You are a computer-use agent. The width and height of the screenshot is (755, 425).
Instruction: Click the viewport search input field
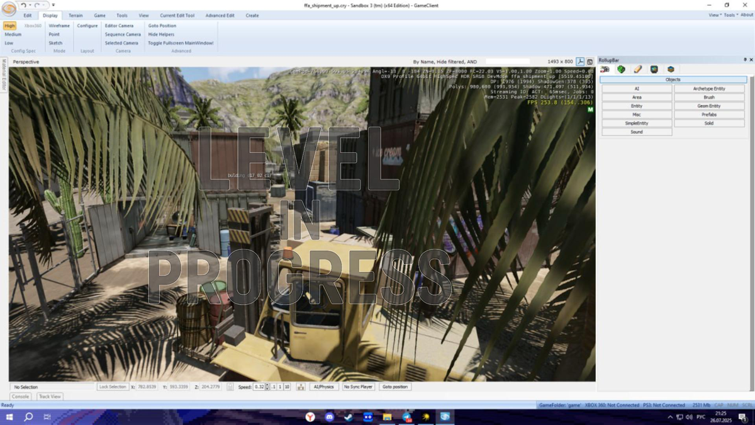507,62
